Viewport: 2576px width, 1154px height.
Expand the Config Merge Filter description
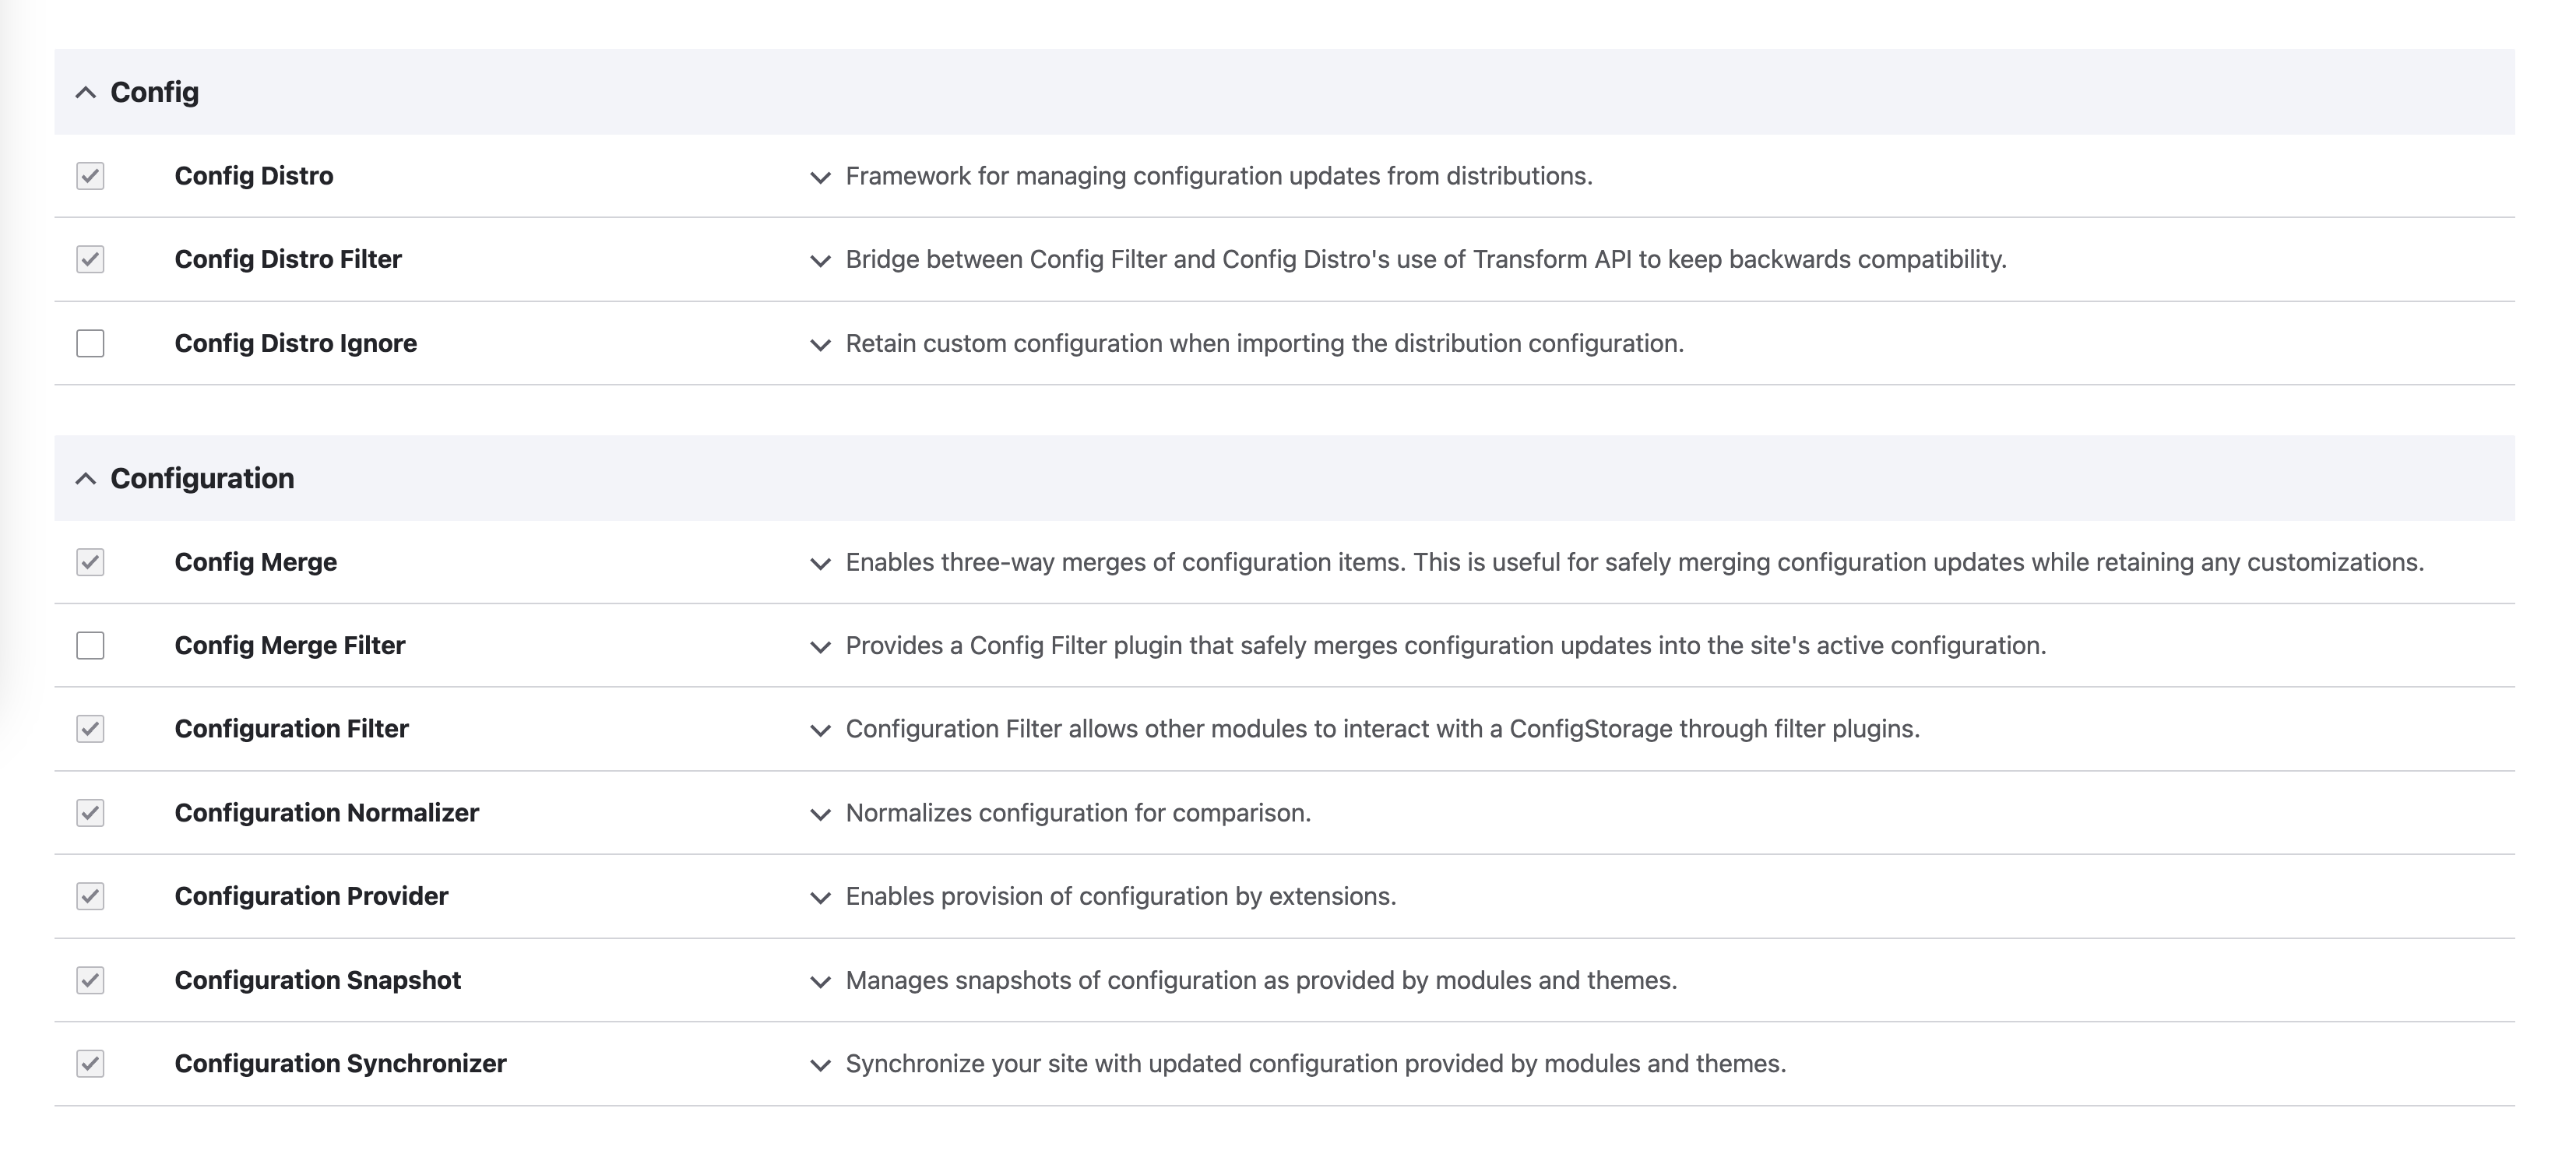point(820,646)
